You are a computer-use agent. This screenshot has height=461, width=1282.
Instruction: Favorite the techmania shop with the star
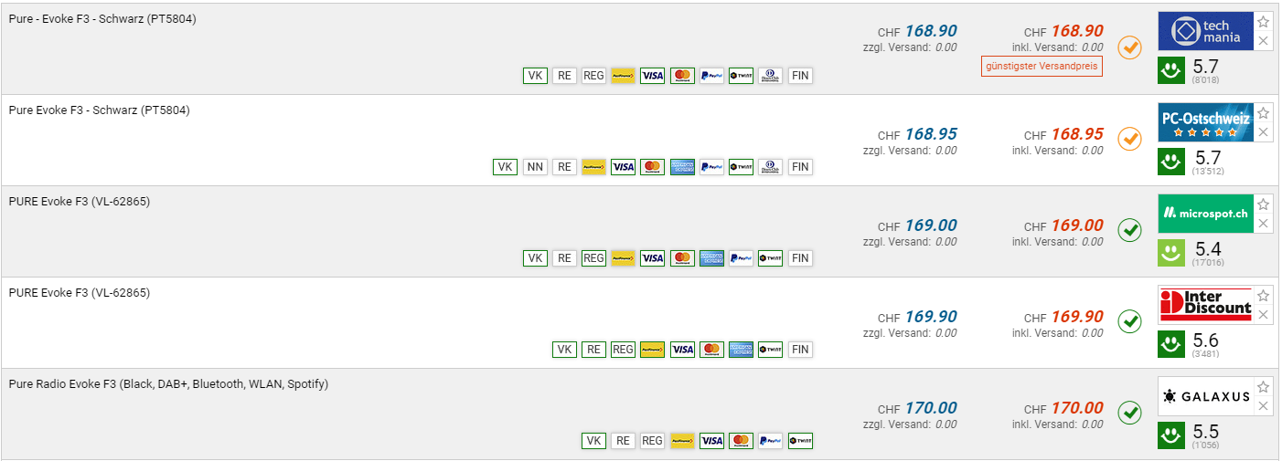1263,22
